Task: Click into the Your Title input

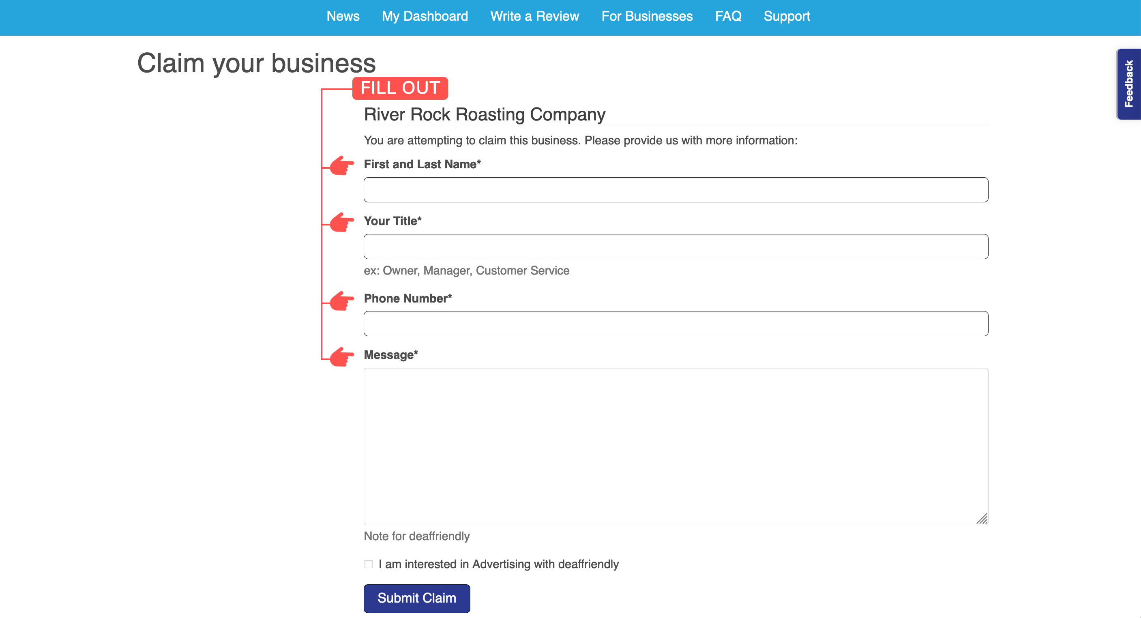Action: click(x=676, y=246)
